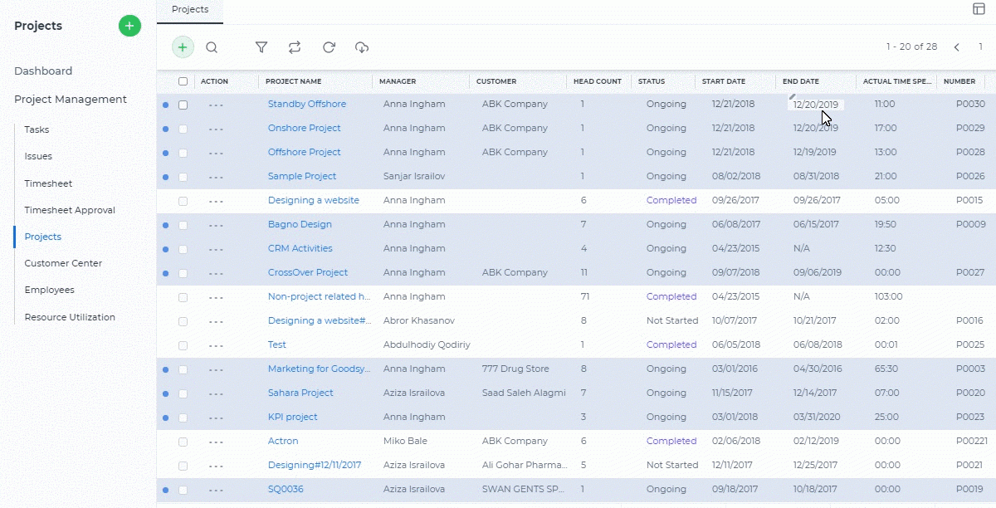
Task: Open the CRM Activities project link
Action: 300,248
